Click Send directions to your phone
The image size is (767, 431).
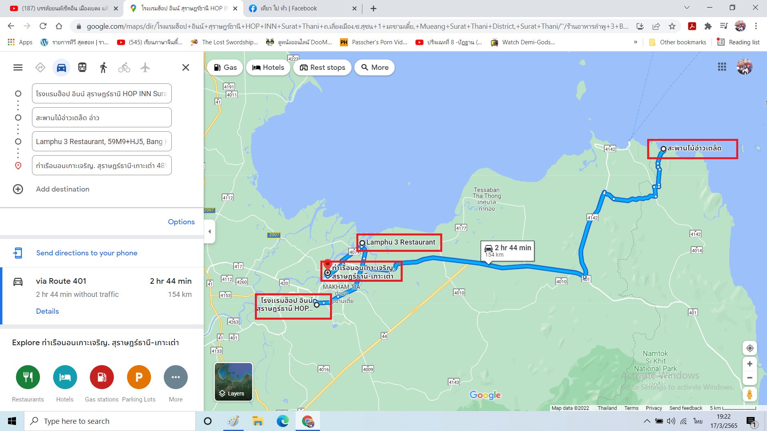pyautogui.click(x=86, y=253)
